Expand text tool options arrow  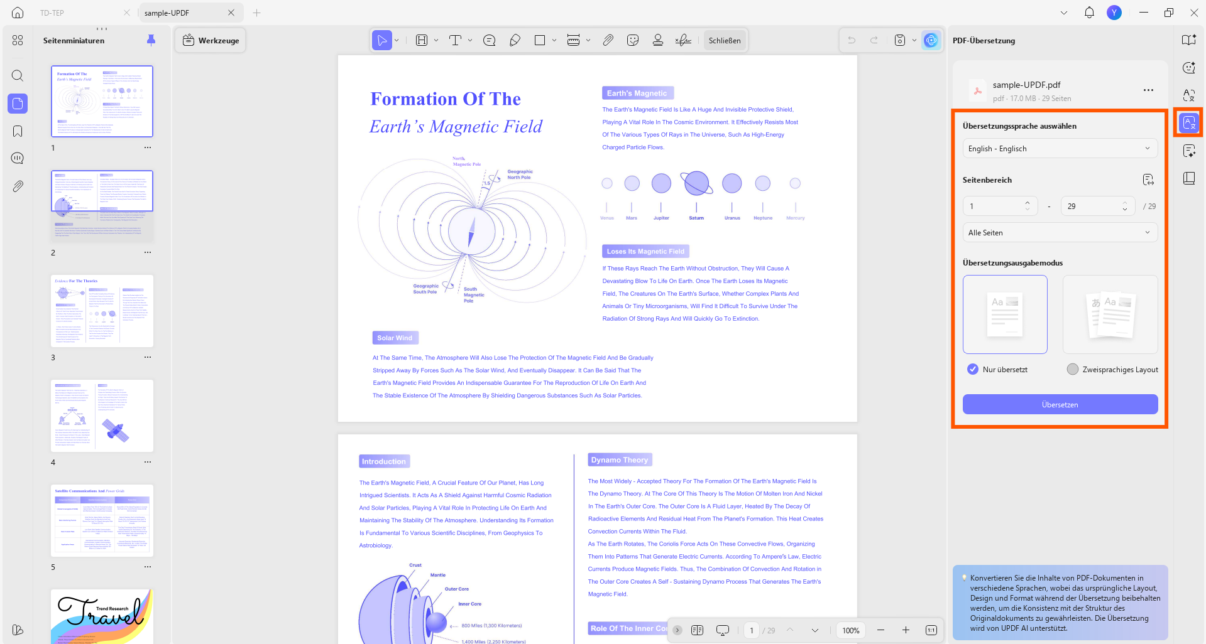coord(469,40)
